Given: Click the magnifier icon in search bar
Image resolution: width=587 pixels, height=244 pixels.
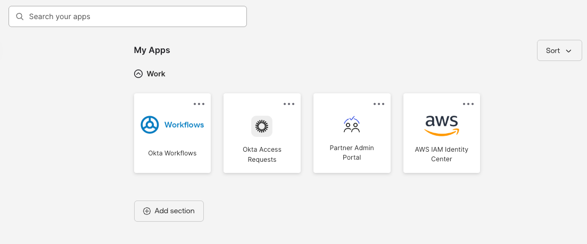Looking at the screenshot, I should (20, 16).
